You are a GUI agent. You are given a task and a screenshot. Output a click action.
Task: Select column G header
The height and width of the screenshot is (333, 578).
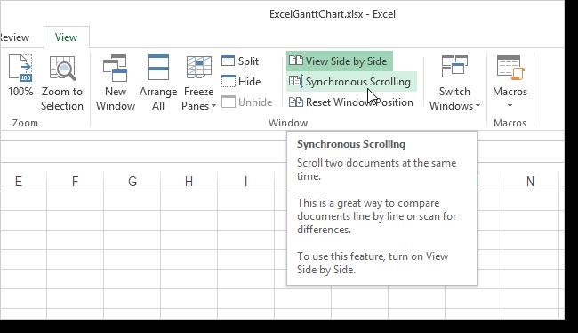pos(132,182)
